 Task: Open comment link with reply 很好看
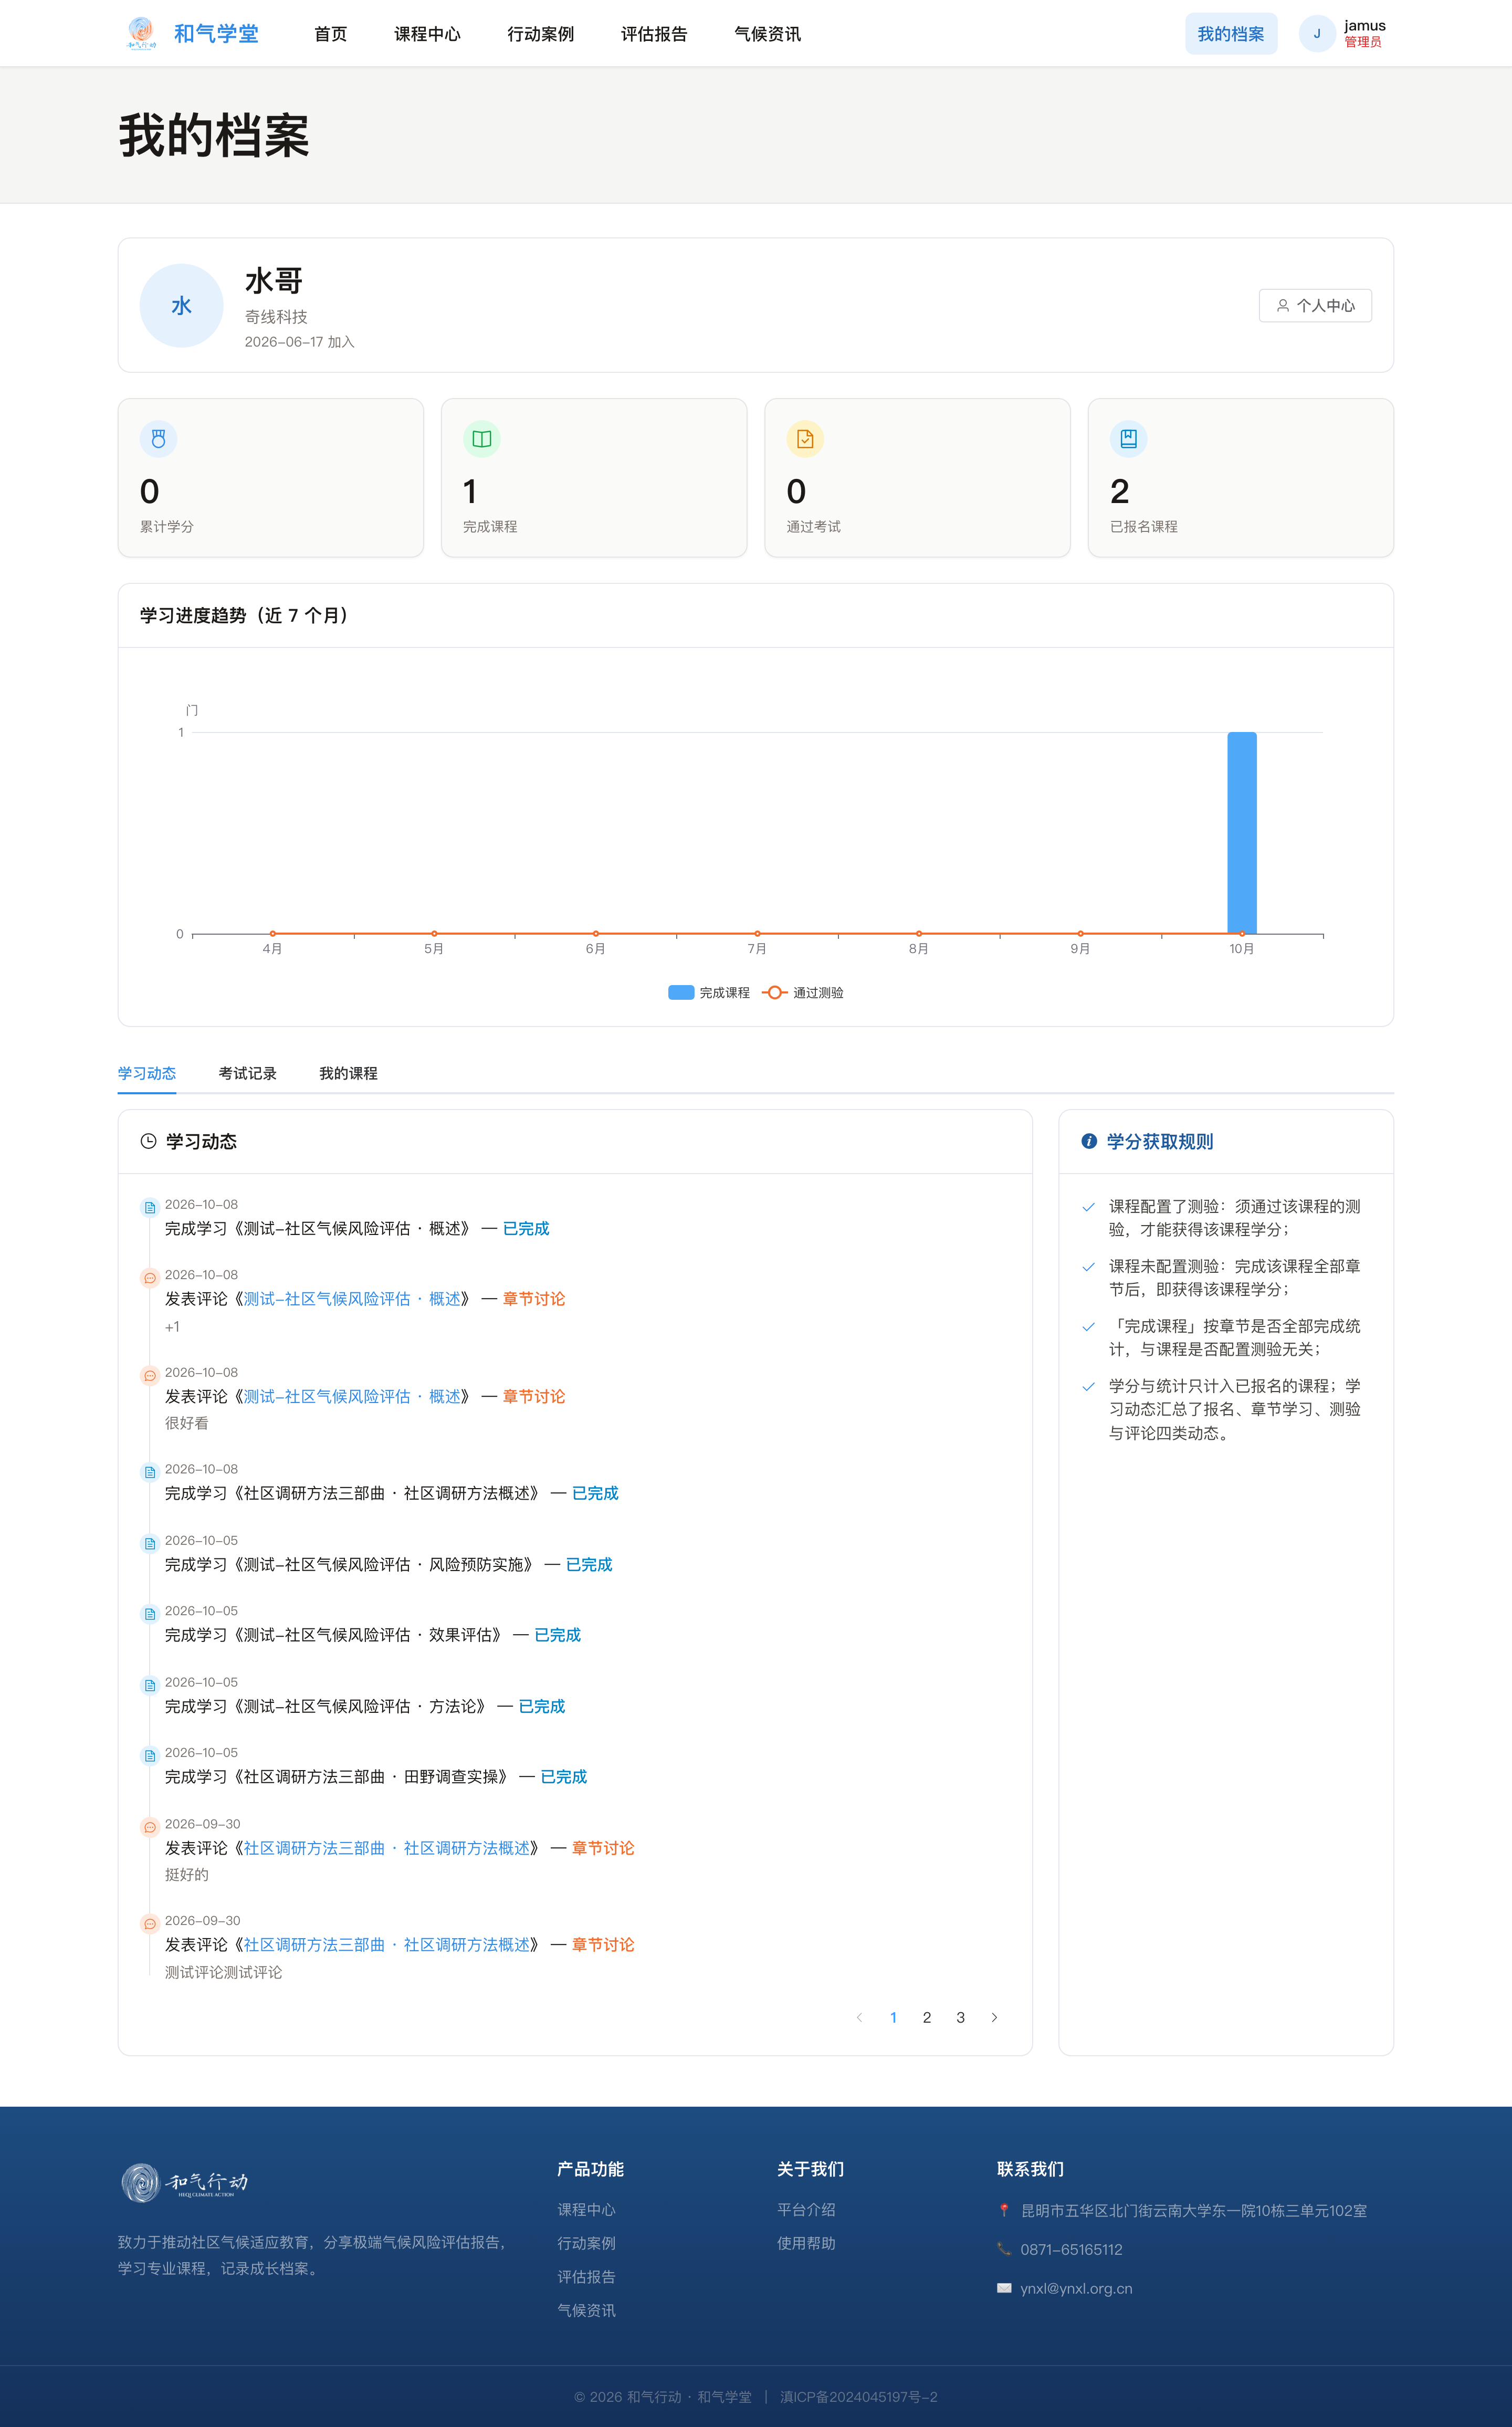352,1396
